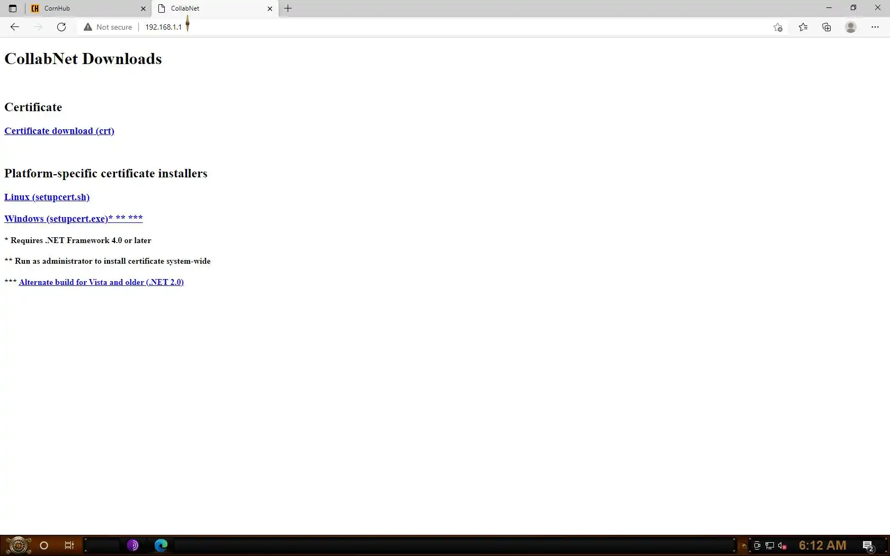Open the steampunk Start button
The image size is (890, 556).
point(17,545)
